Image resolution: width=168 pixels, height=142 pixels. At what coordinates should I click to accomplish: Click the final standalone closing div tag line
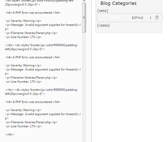click(x=10, y=134)
